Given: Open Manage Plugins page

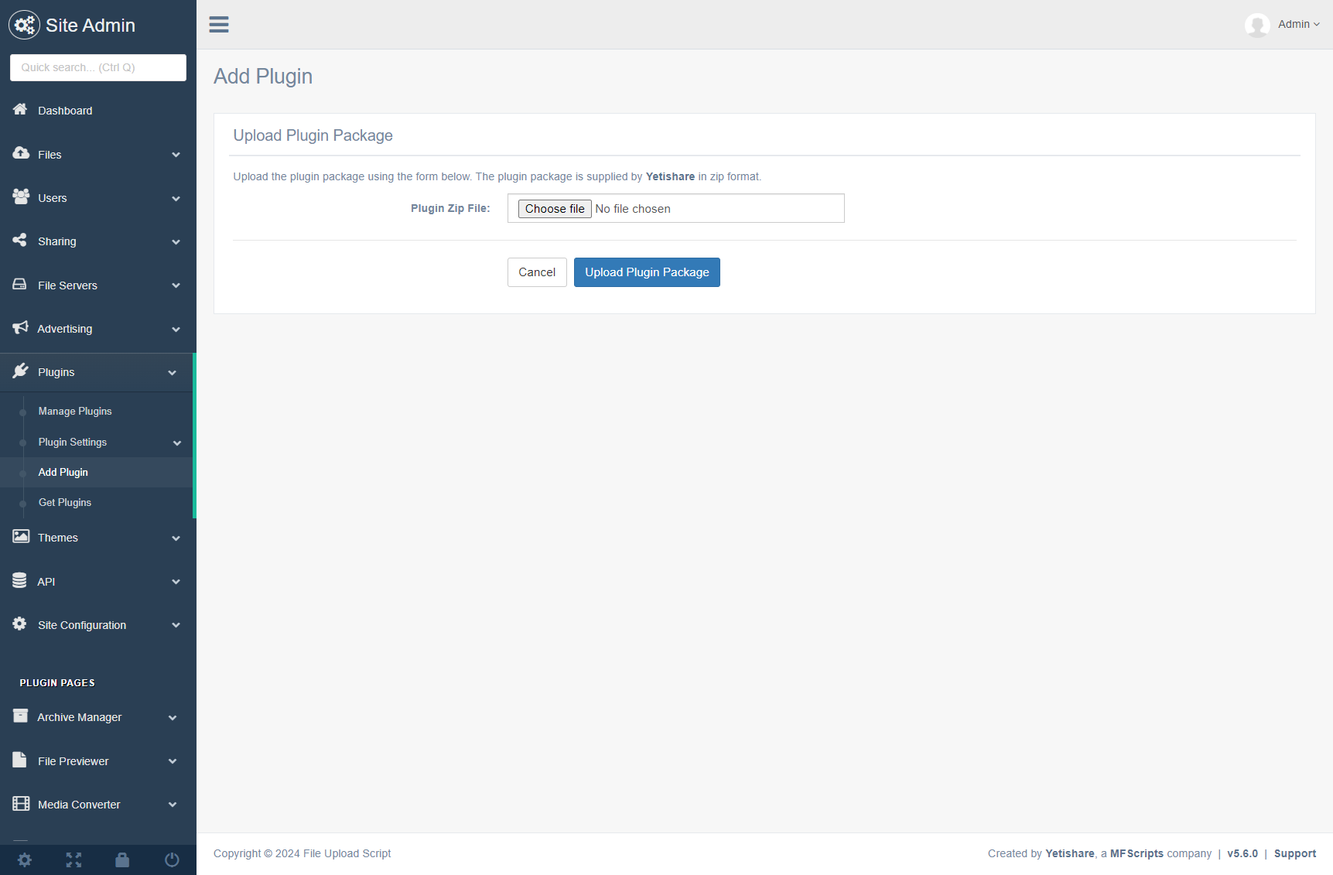Looking at the screenshot, I should [75, 412].
